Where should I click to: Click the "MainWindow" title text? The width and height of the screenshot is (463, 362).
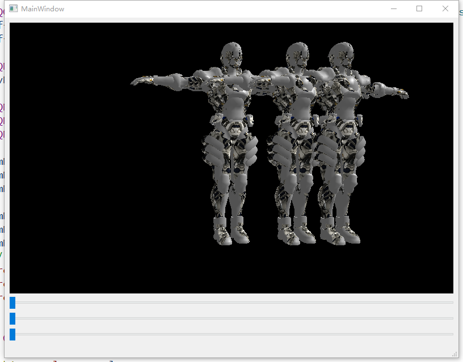pos(43,9)
